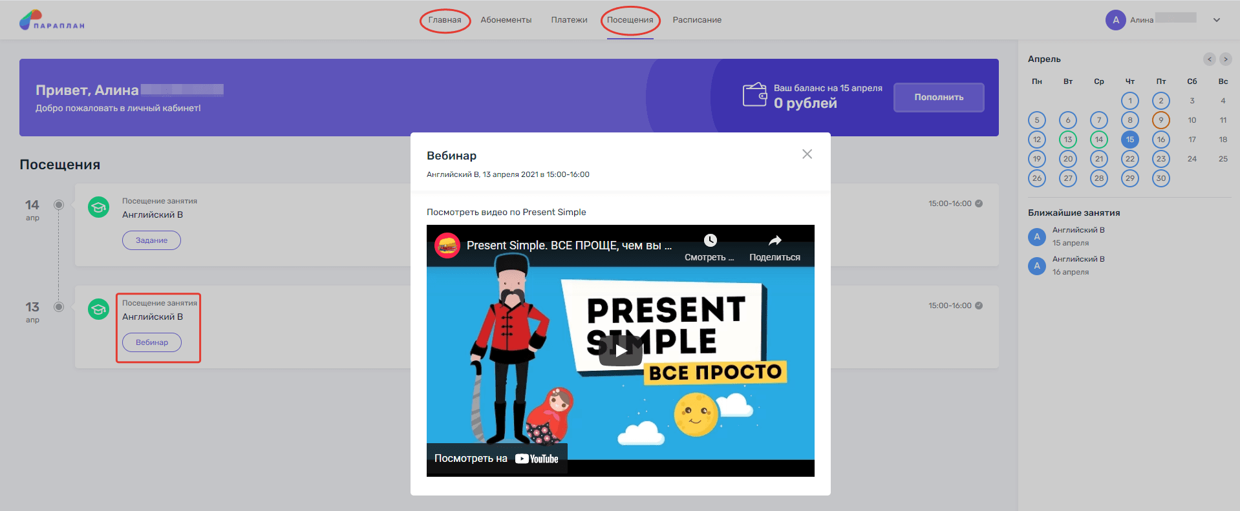Click the Поделиться share arrow icon
Image resolution: width=1240 pixels, height=511 pixels.
[775, 240]
